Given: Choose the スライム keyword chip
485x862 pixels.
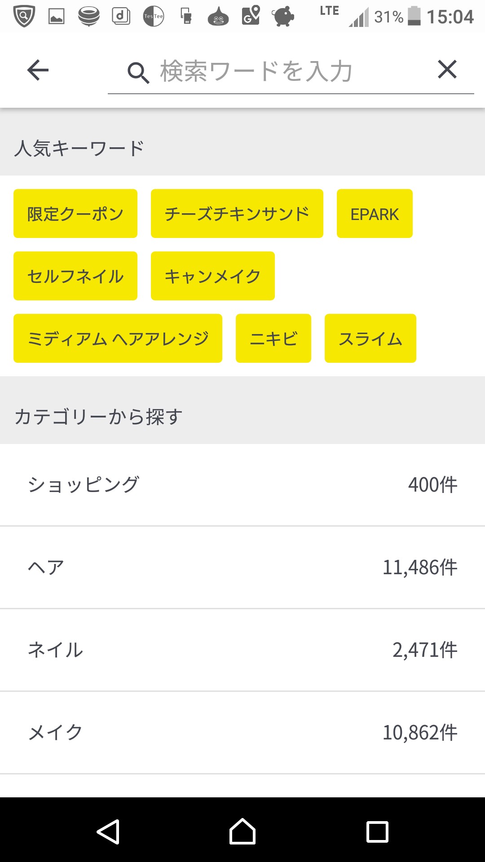Looking at the screenshot, I should click(x=370, y=339).
